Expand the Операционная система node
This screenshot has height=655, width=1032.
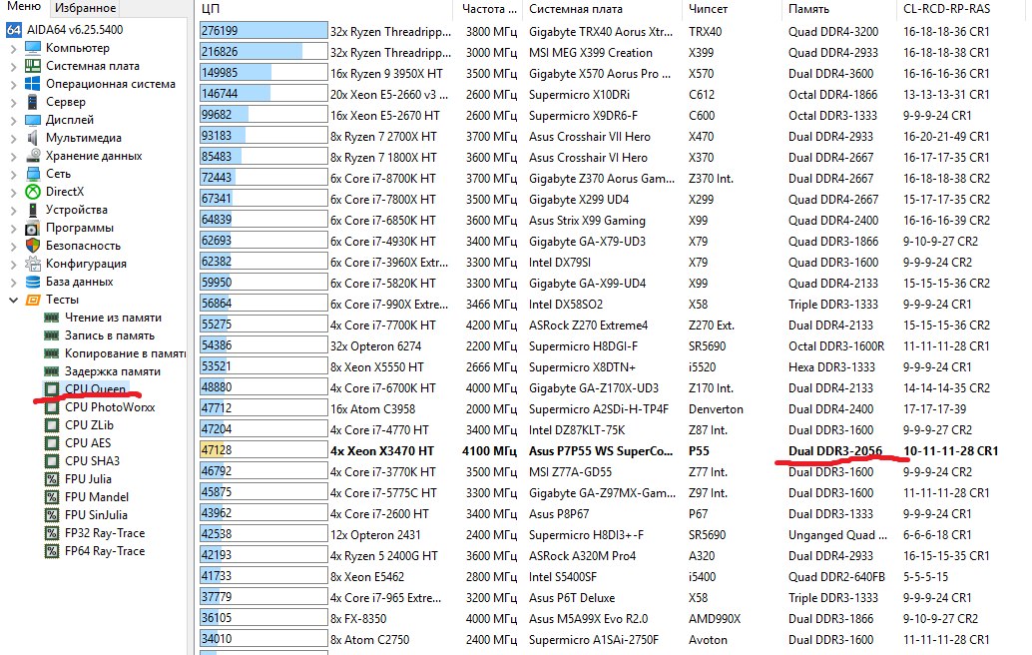click(13, 84)
